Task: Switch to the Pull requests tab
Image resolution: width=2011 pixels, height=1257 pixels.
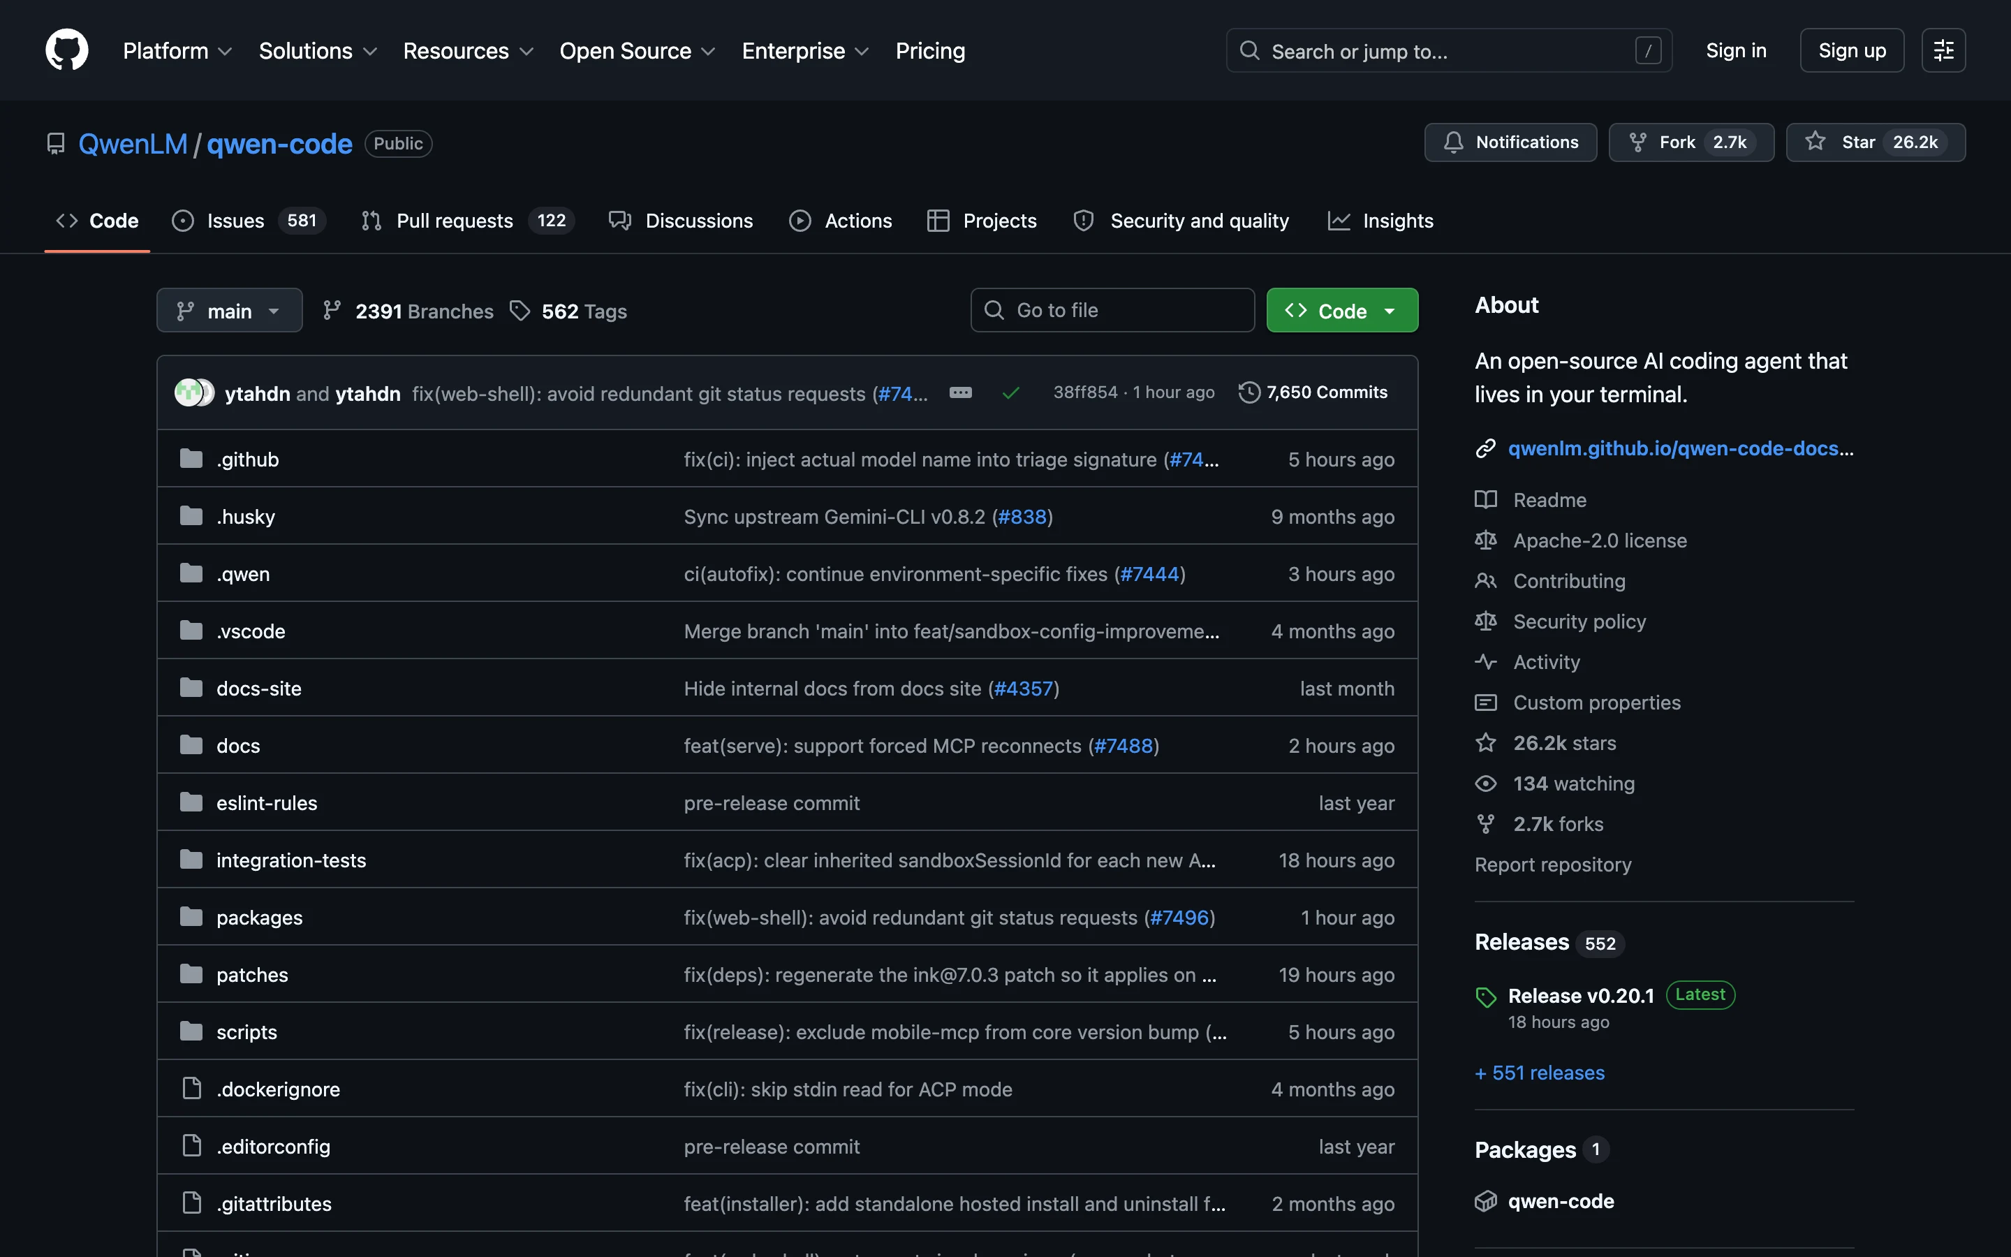Action: [468, 220]
